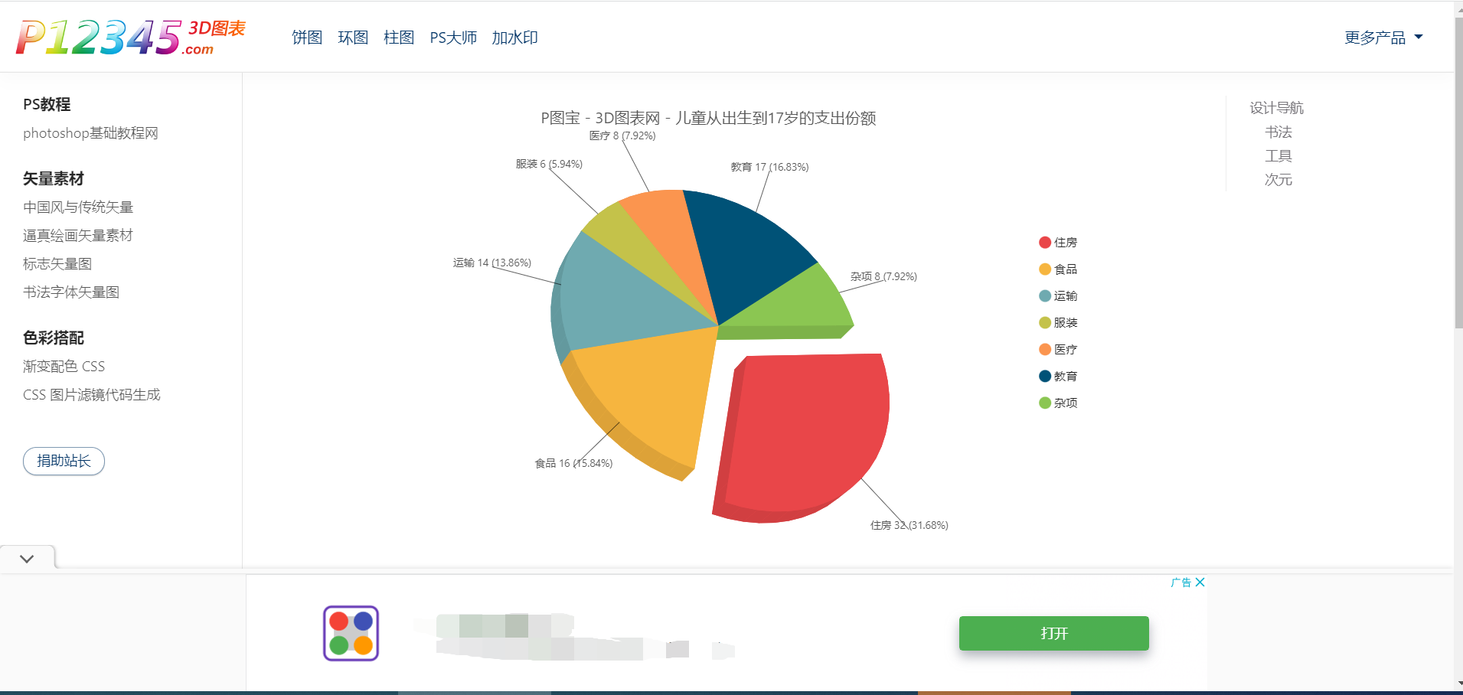Click the colorful four-dot ad app icon

(x=351, y=633)
